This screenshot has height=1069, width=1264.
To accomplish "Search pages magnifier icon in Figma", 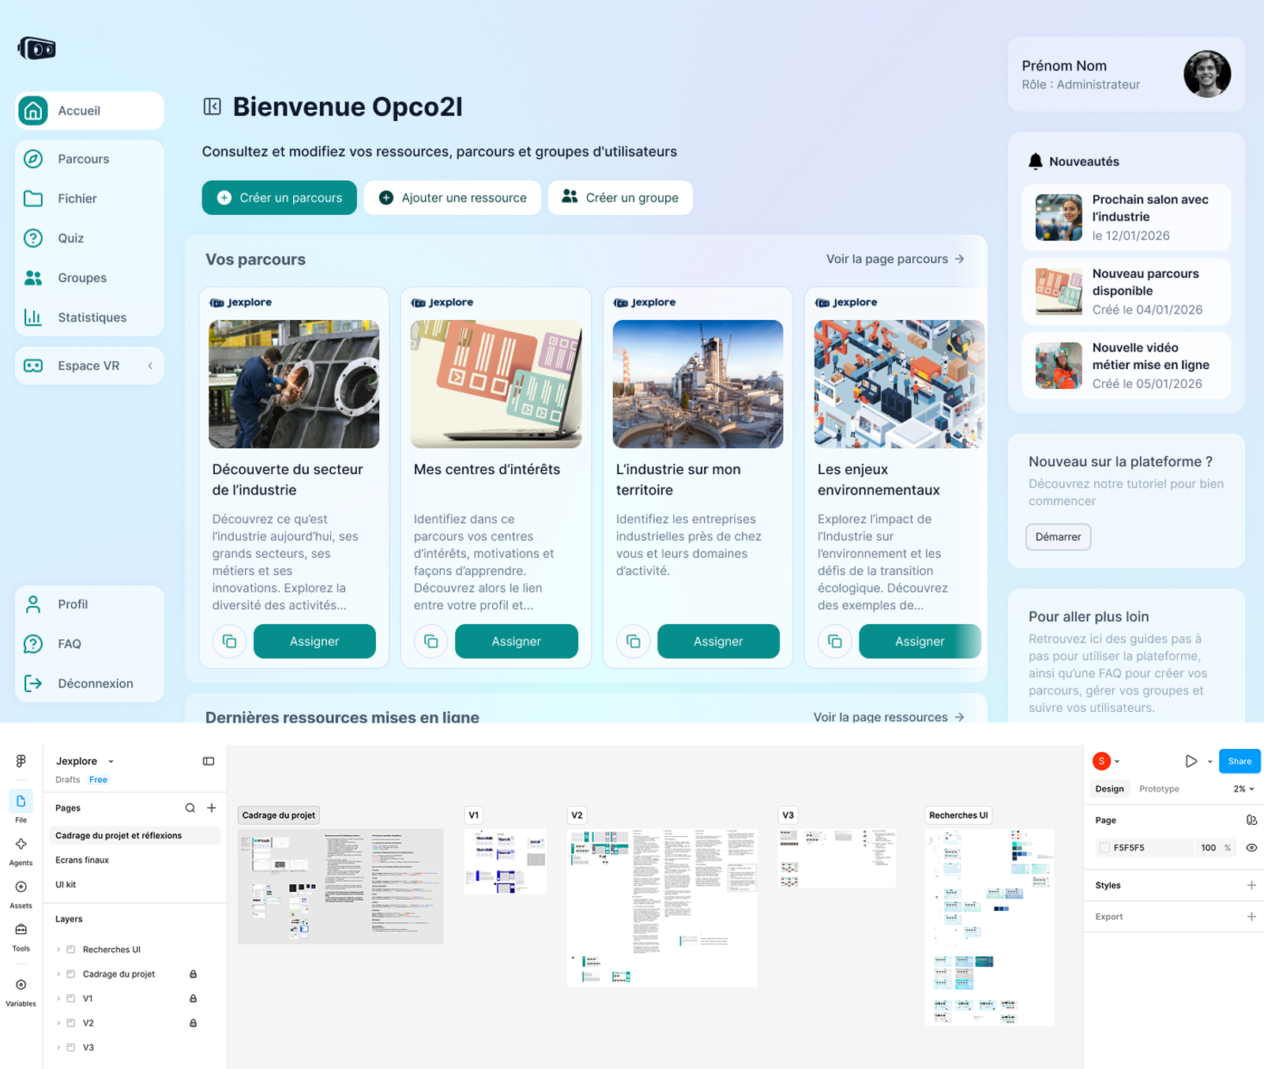I will coord(190,807).
